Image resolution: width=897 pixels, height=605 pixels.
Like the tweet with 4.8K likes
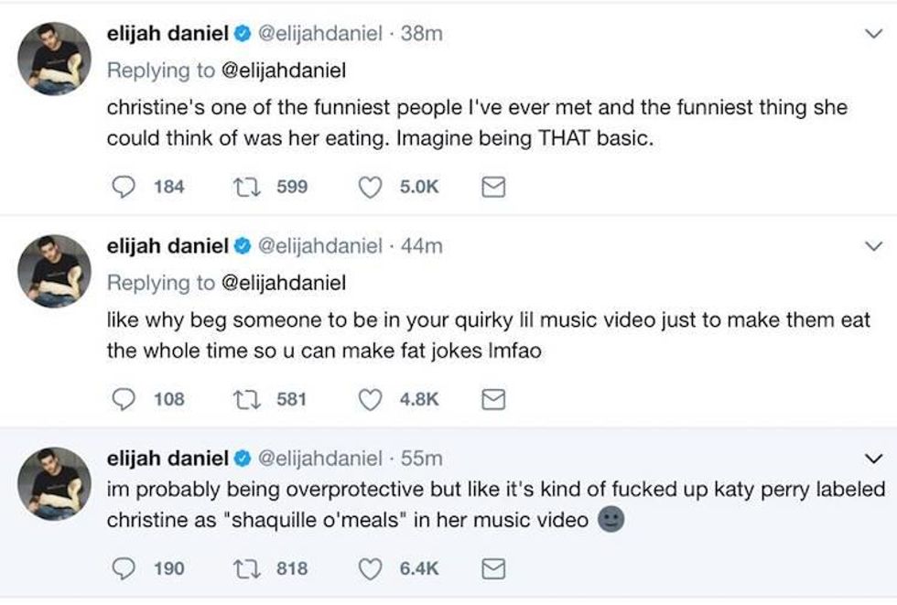370,399
